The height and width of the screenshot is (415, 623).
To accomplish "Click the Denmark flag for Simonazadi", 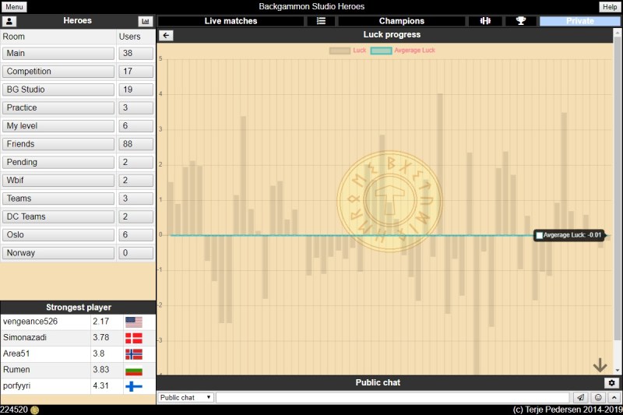I will pos(134,338).
